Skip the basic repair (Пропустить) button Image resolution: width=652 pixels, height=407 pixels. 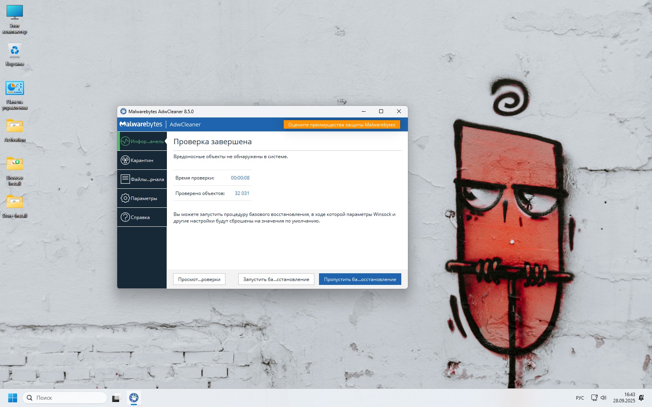(x=360, y=279)
